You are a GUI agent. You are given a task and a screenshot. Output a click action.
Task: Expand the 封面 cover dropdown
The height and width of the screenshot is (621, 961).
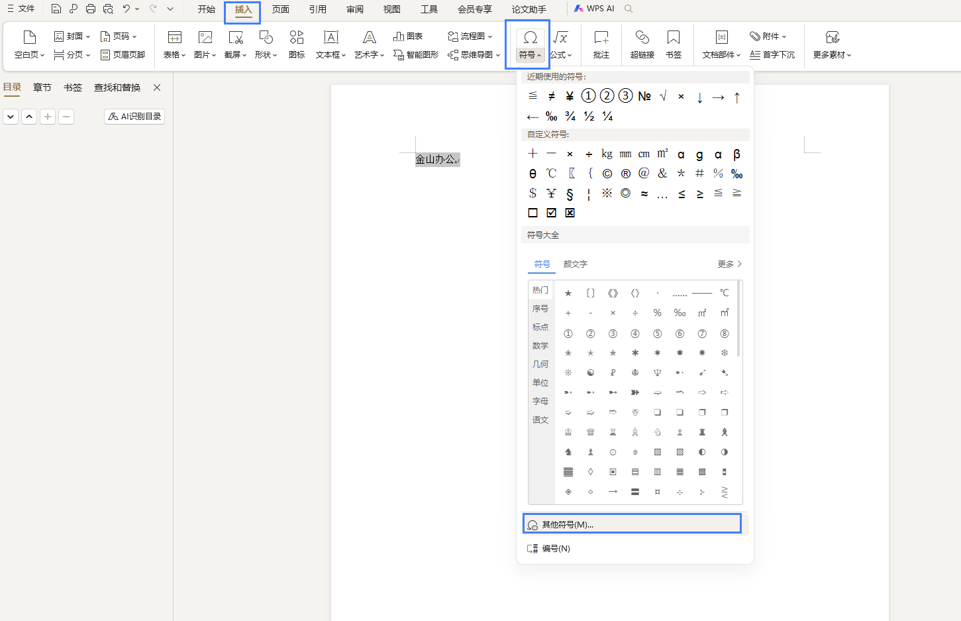coord(87,36)
